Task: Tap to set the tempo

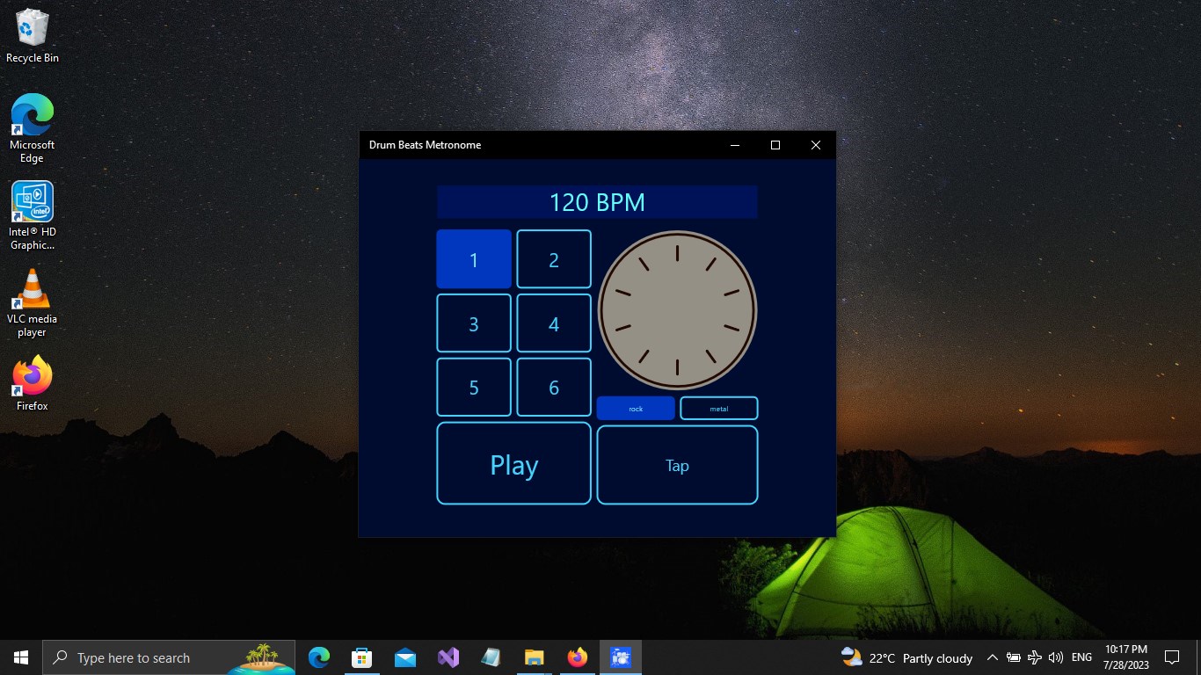Action: pyautogui.click(x=677, y=465)
